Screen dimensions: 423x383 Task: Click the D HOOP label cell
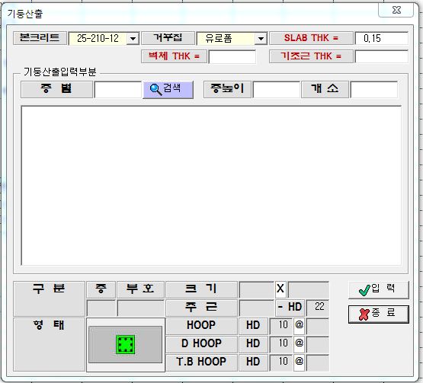click(201, 344)
